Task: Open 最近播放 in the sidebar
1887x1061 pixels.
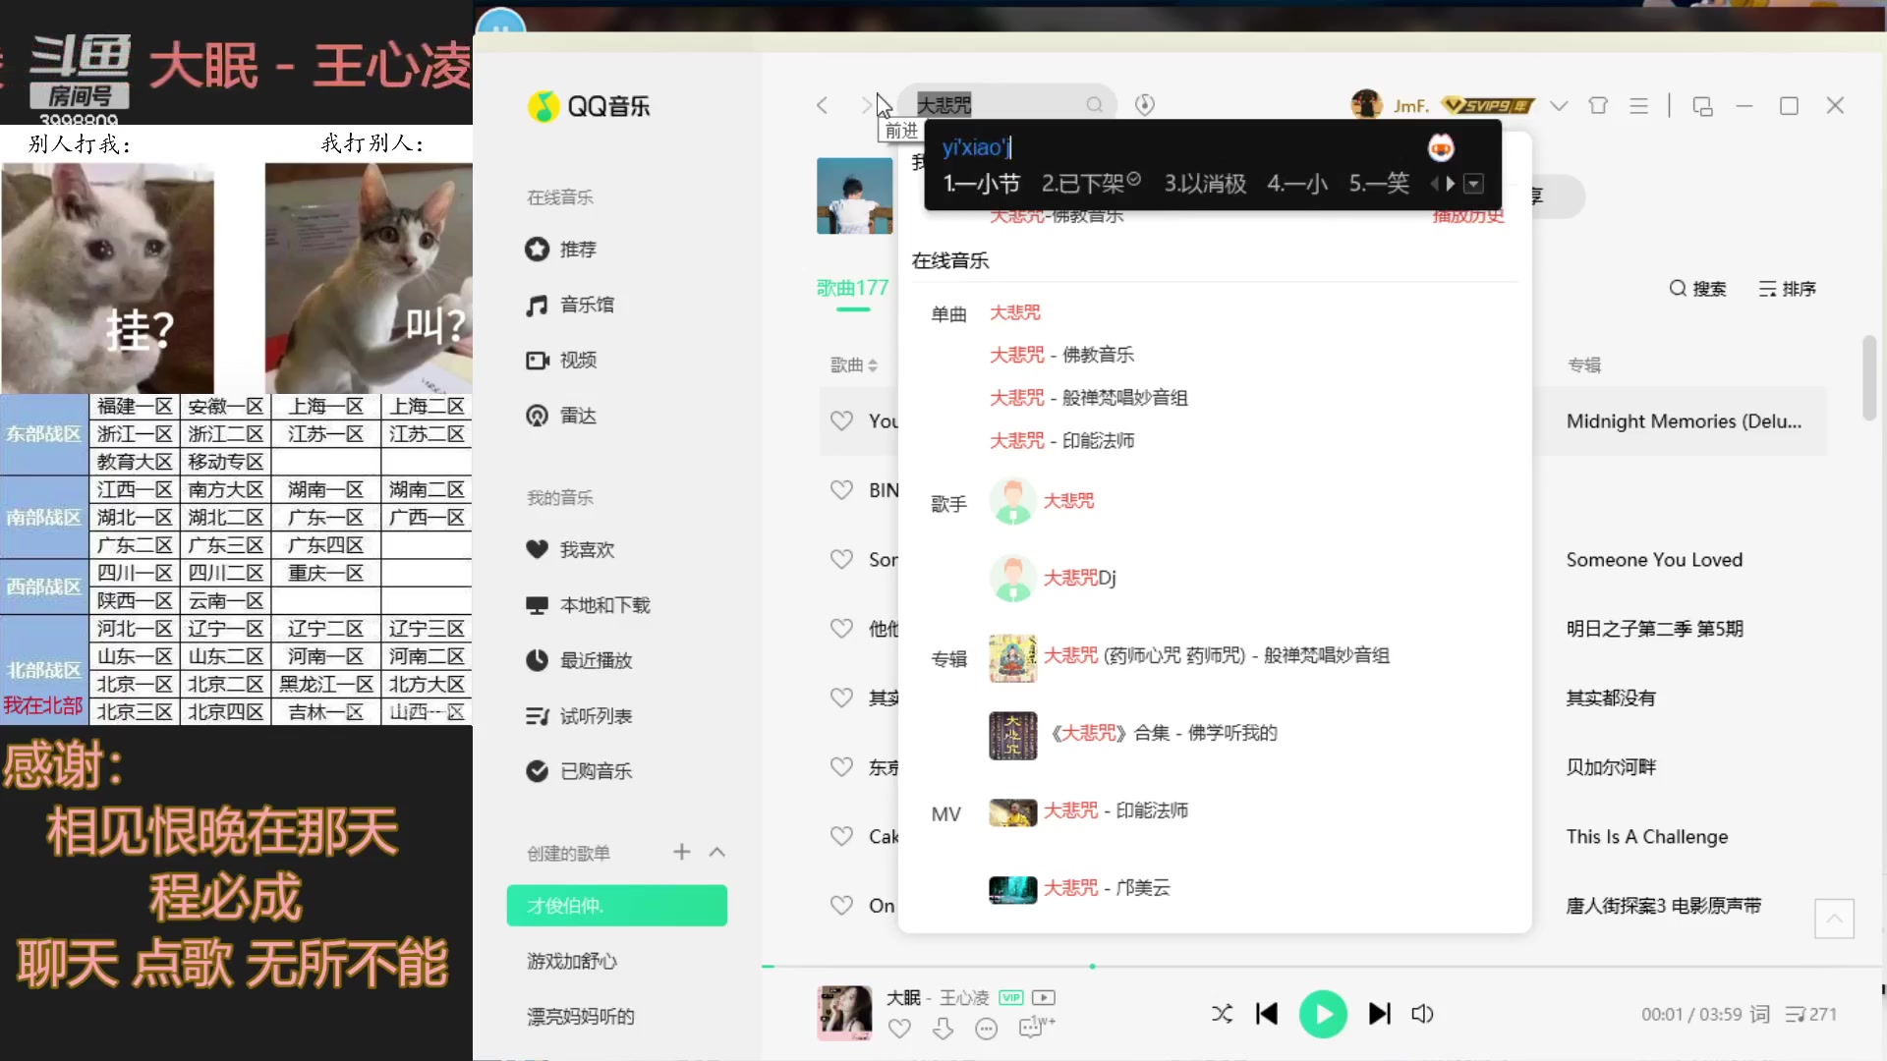Action: (x=579, y=660)
